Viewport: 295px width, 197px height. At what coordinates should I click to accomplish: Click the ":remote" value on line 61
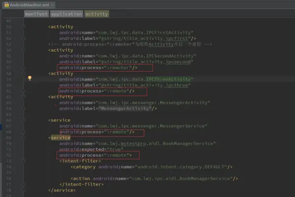[x=117, y=91]
